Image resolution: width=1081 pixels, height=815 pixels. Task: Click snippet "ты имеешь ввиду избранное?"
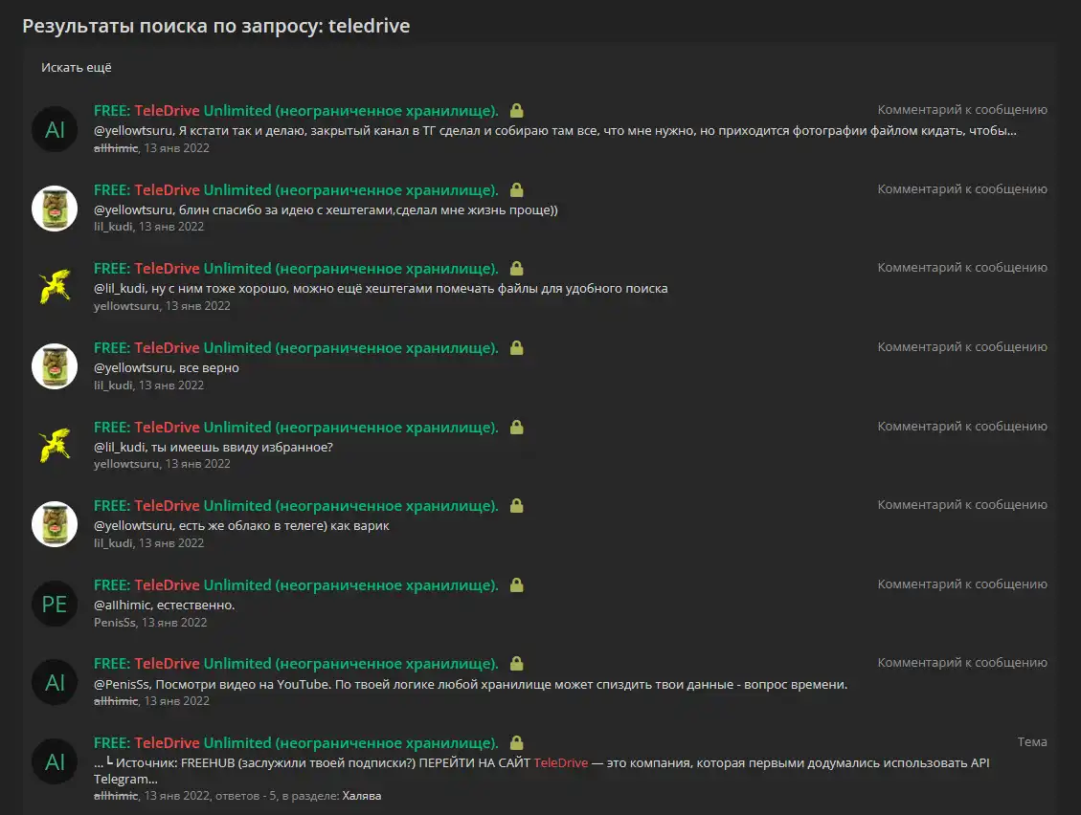(x=213, y=447)
